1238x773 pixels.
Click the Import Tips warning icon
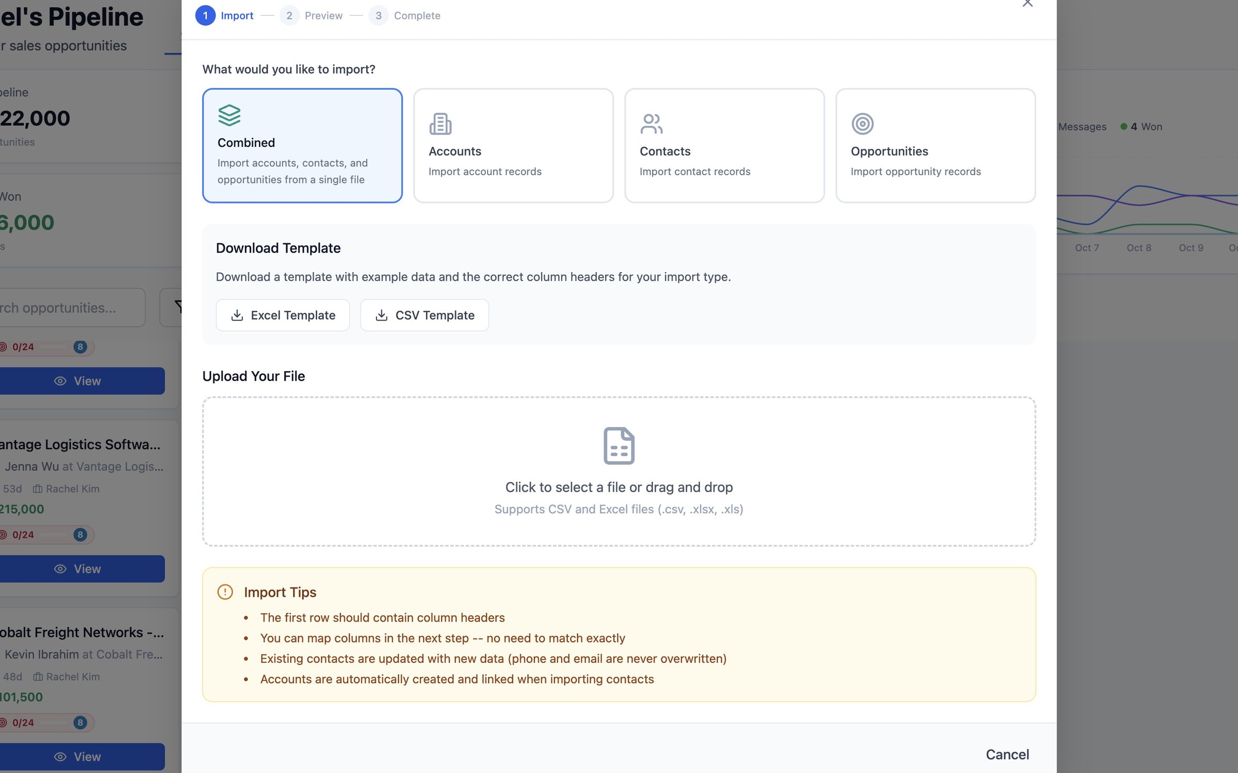pos(225,592)
